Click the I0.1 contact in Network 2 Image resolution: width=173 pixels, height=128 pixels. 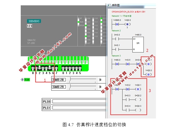coord(117,49)
